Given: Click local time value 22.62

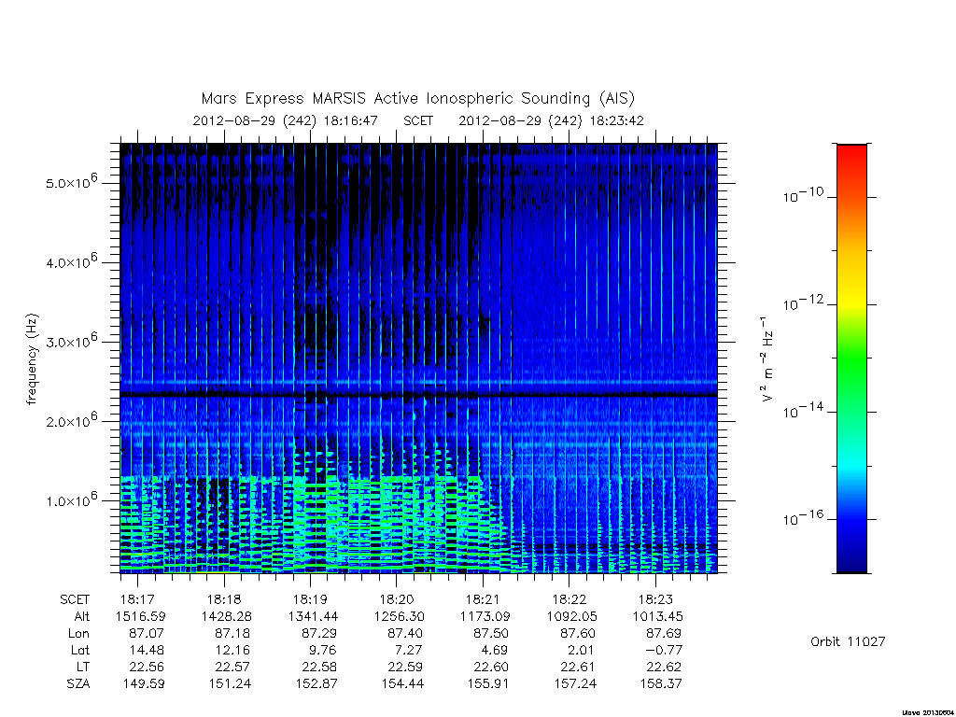Looking at the screenshot, I should click(664, 667).
